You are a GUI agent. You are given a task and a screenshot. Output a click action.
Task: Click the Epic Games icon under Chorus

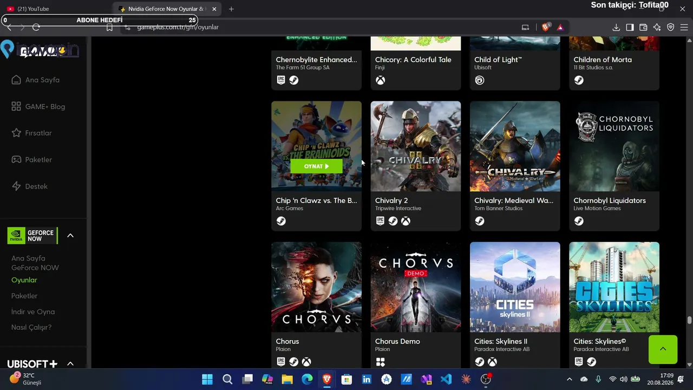[x=281, y=362]
